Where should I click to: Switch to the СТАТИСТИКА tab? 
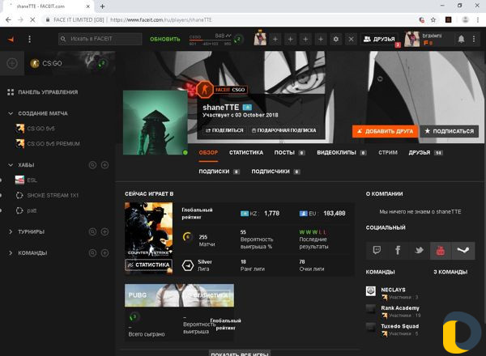pyautogui.click(x=246, y=153)
